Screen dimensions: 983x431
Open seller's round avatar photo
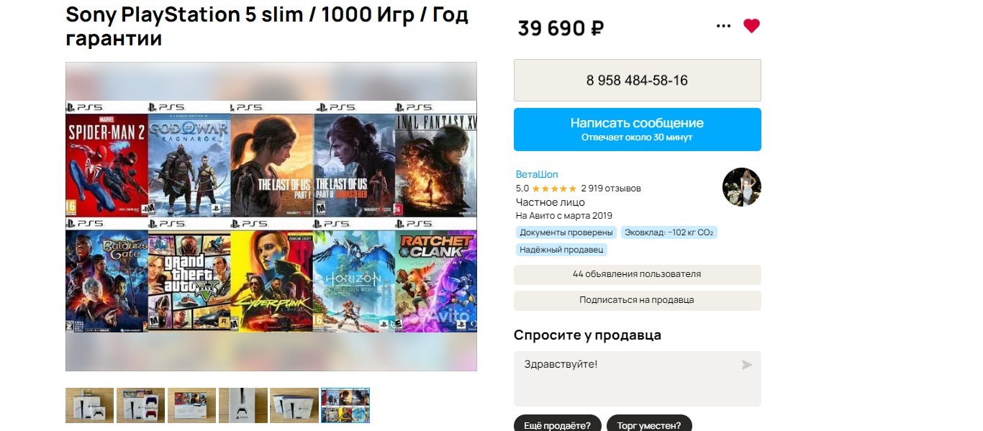(x=741, y=187)
